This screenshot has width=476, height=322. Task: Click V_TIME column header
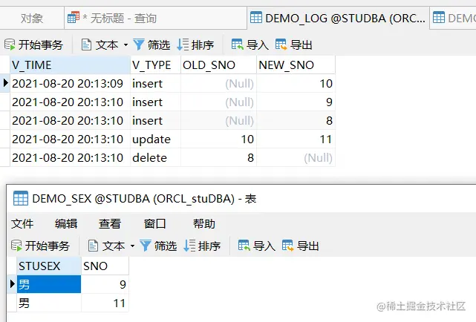(70, 65)
